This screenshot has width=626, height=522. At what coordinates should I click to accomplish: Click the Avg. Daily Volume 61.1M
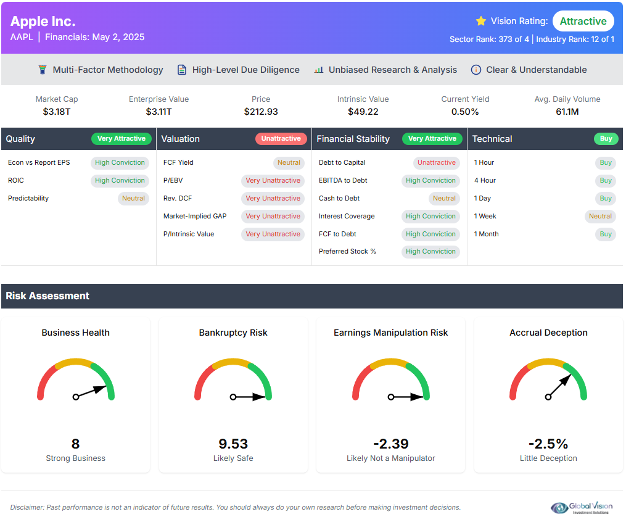[567, 112]
